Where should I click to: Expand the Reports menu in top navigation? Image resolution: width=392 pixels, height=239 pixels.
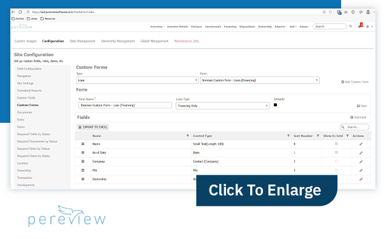pos(281,27)
